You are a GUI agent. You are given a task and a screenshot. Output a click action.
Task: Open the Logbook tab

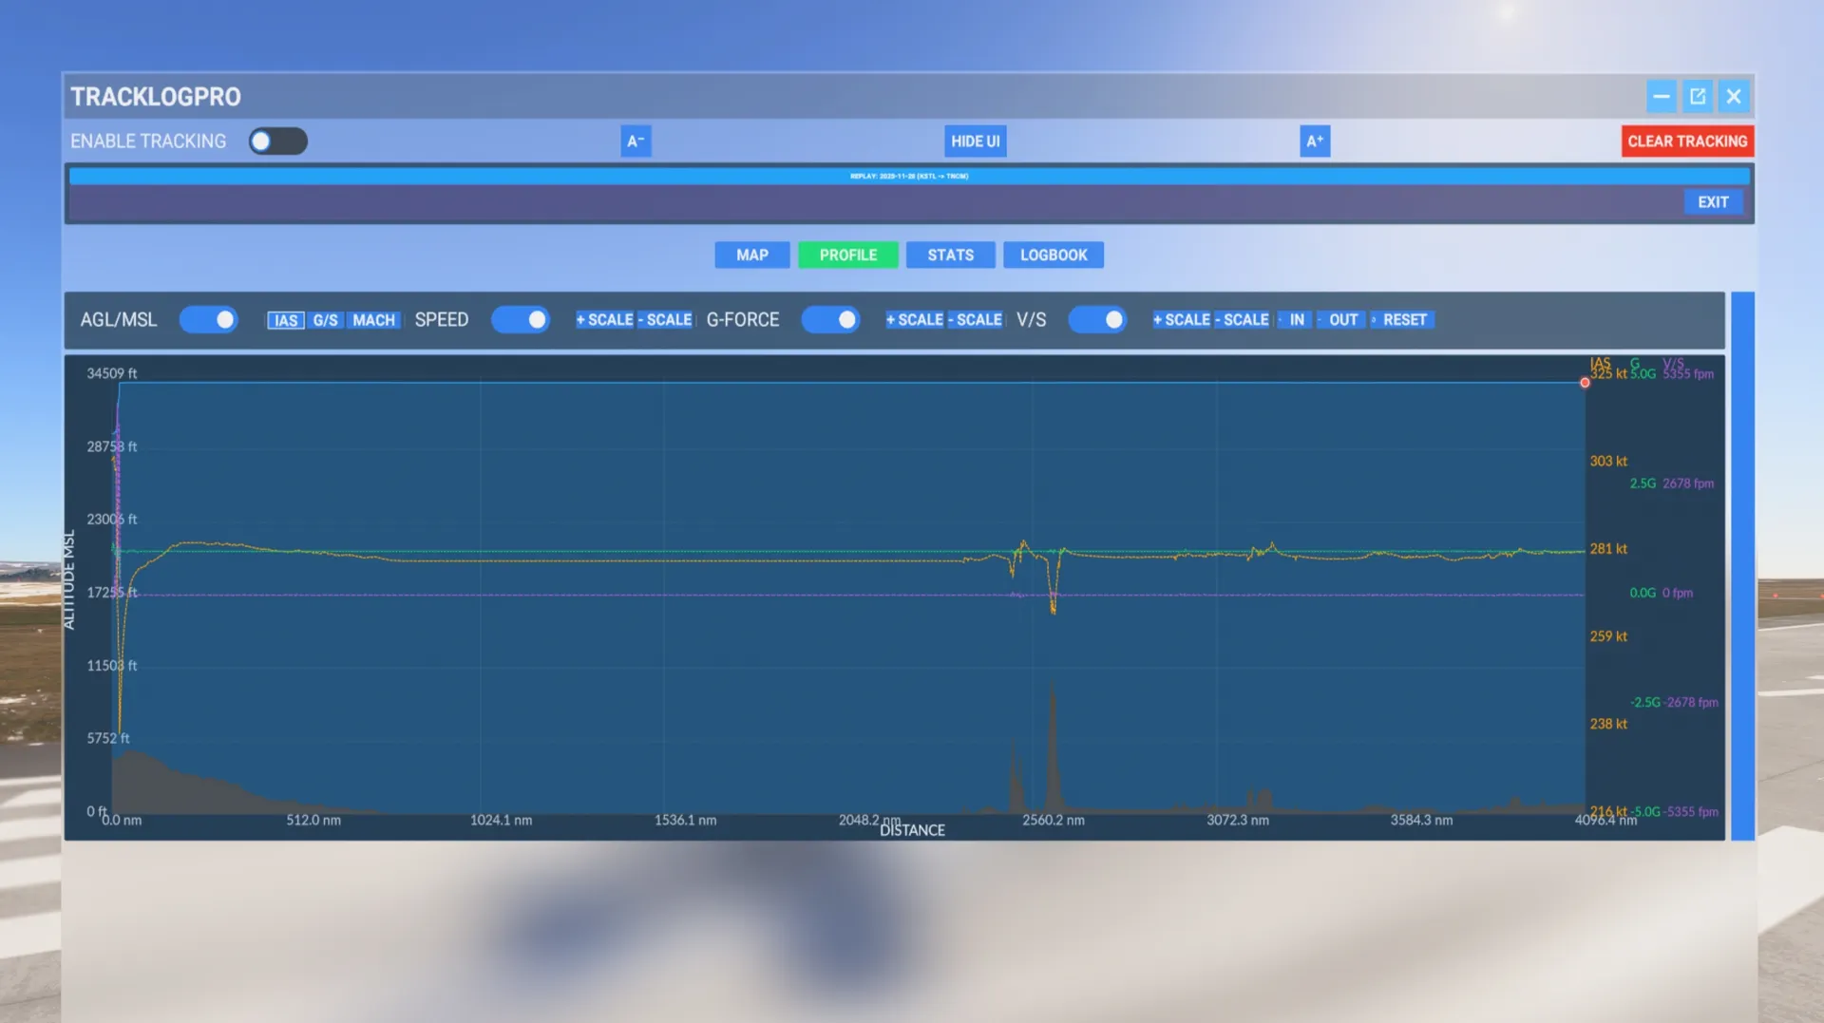(1053, 255)
